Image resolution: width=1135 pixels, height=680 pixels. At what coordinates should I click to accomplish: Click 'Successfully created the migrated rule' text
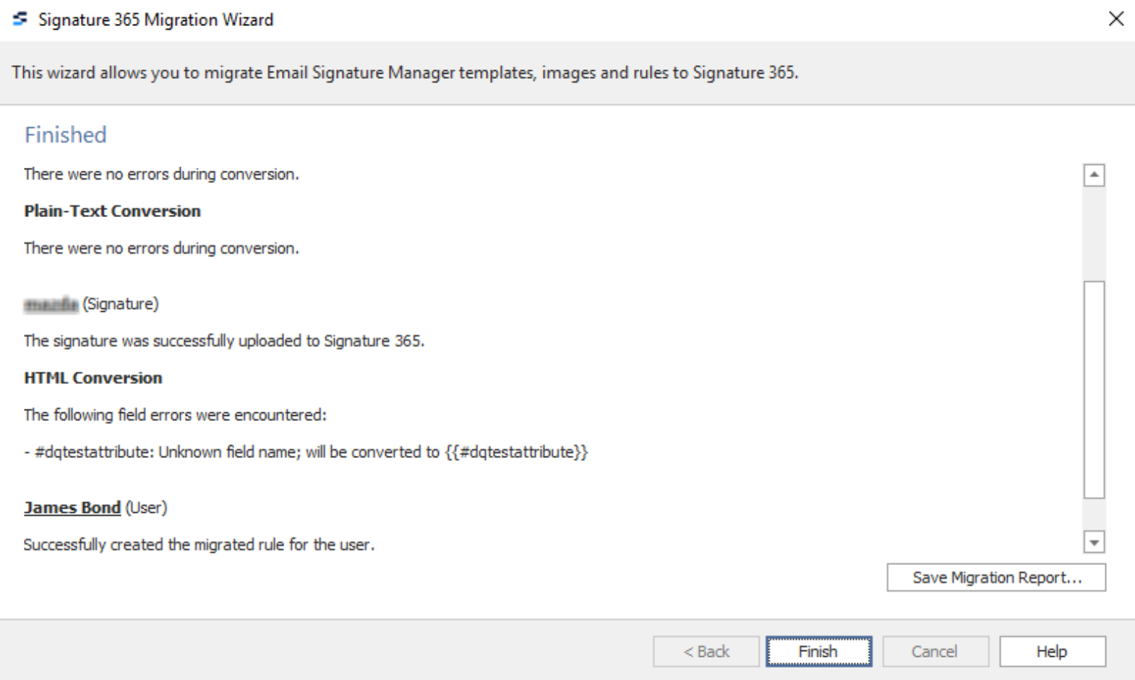point(199,545)
